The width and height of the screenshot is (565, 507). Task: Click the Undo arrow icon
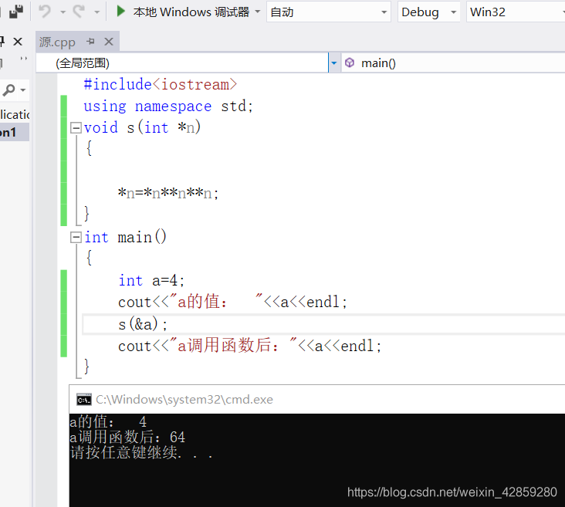[45, 12]
